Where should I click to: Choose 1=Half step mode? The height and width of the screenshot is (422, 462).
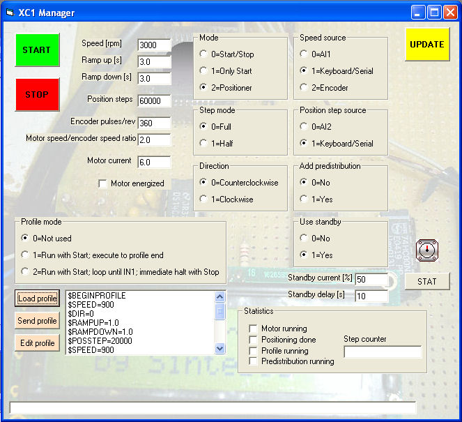pyautogui.click(x=204, y=143)
